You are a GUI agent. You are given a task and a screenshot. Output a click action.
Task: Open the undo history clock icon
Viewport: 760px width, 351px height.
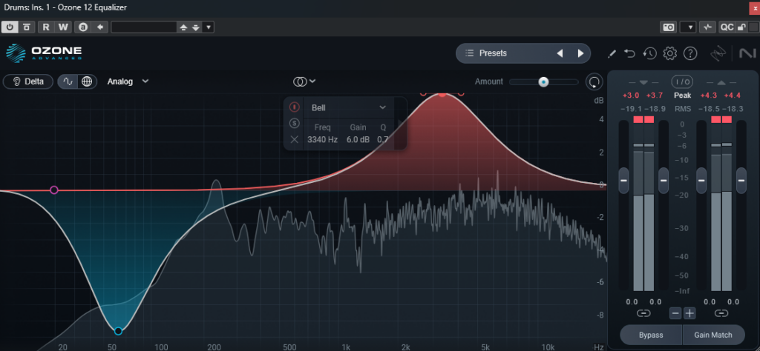tap(649, 53)
